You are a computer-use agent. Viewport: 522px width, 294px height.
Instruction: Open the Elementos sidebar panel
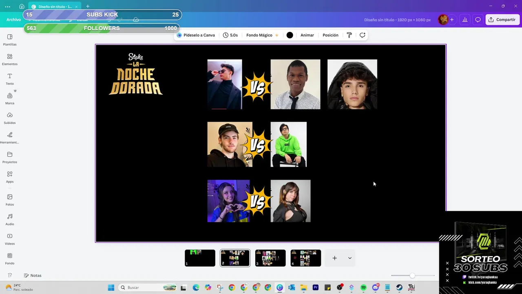click(x=10, y=60)
